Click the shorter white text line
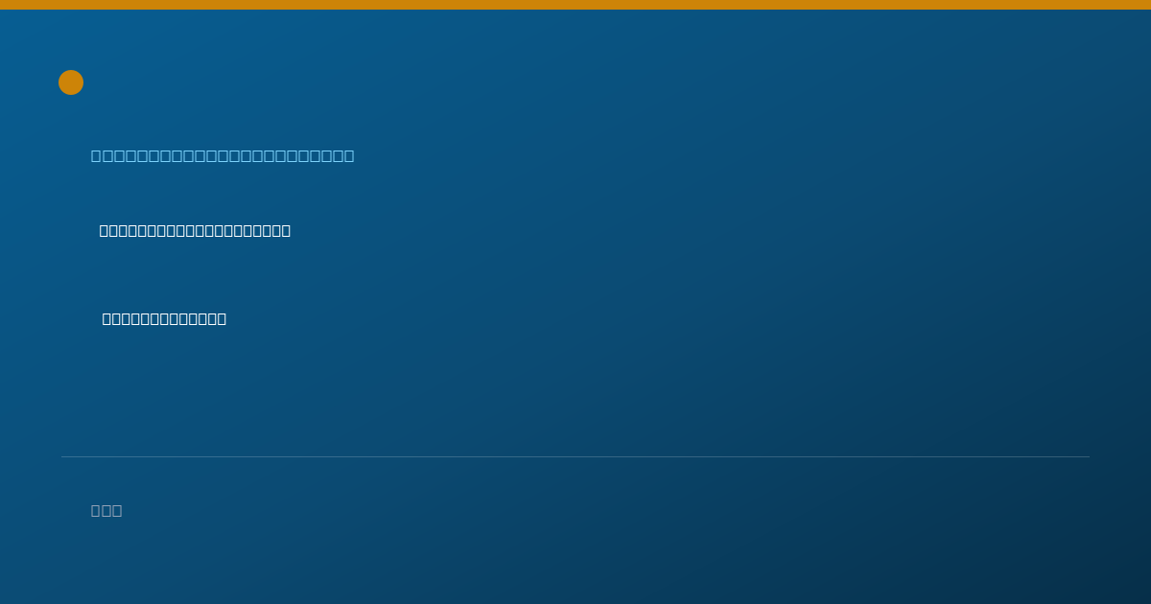This screenshot has width=1151, height=604. click(164, 318)
